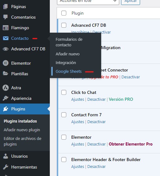Tick the Click to Chat plugin checkbox
This screenshot has height=176, width=160.
[x=64, y=92]
